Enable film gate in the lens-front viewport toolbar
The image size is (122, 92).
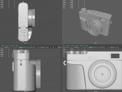(78, 47)
